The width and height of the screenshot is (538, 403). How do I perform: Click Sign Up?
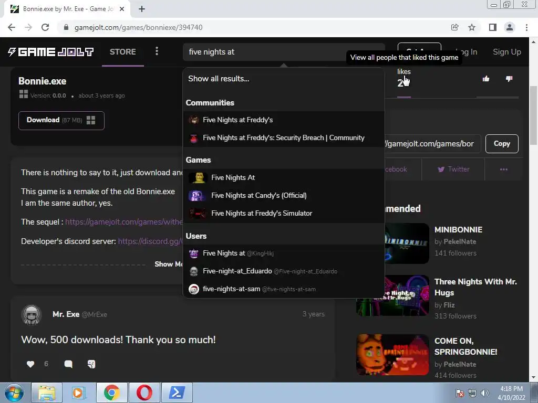[507, 52]
